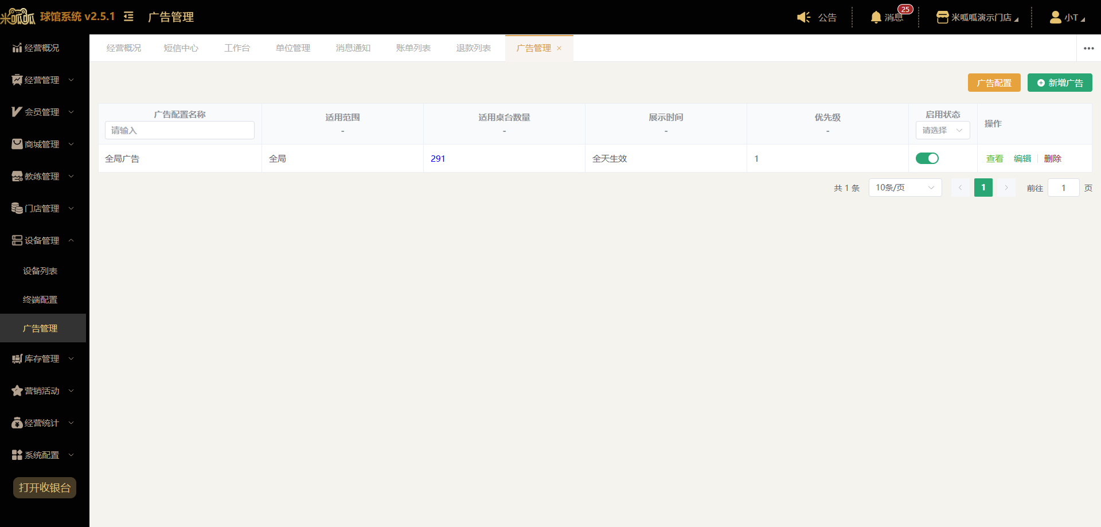
Task: Click the store icon for 米呱呱演示门店
Action: click(942, 17)
